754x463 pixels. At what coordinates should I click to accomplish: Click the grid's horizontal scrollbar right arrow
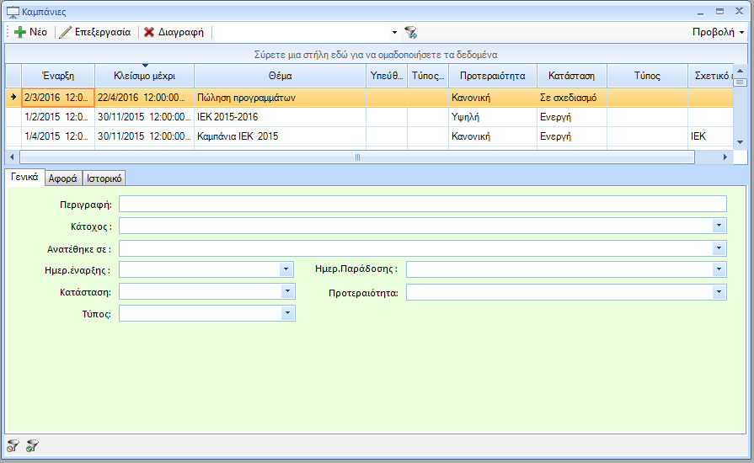[725, 157]
